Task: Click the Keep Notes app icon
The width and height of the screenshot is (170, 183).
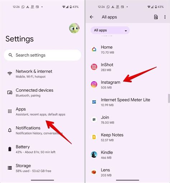Action: pyautogui.click(x=94, y=137)
